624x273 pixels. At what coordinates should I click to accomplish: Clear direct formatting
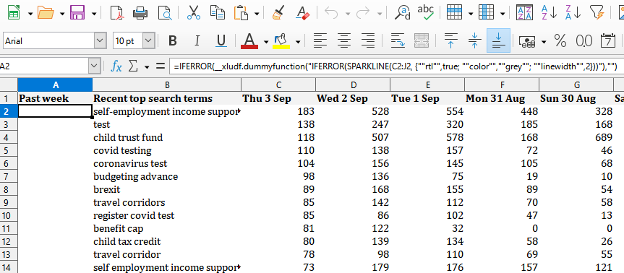[302, 13]
